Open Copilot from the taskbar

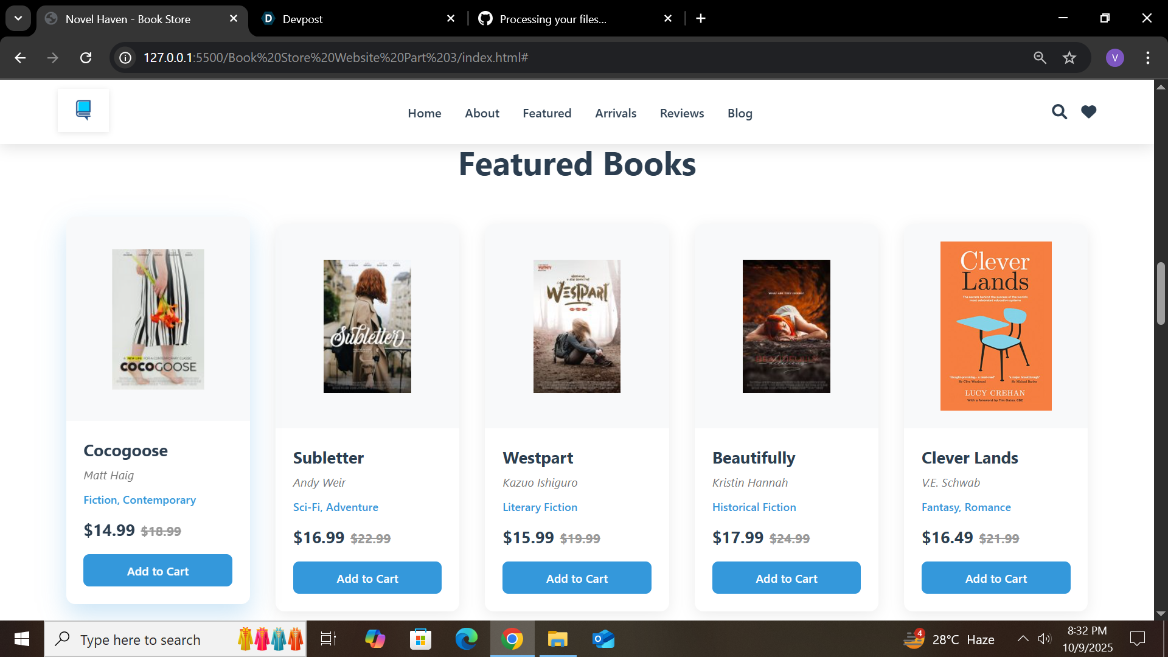(x=375, y=639)
